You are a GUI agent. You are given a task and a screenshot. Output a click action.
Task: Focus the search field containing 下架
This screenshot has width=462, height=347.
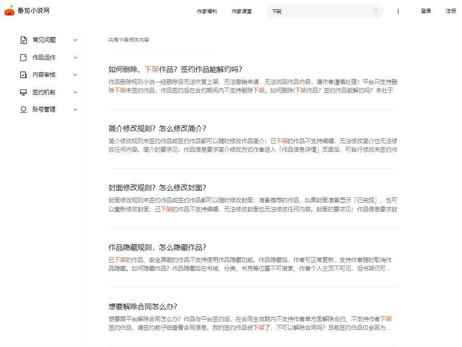[x=320, y=11]
